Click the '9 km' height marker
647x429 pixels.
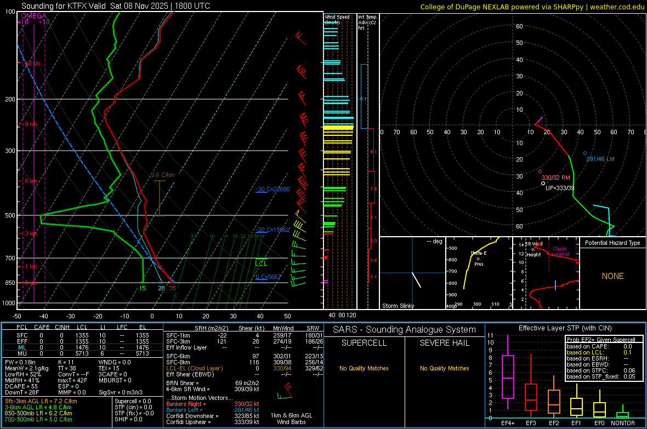[31, 124]
